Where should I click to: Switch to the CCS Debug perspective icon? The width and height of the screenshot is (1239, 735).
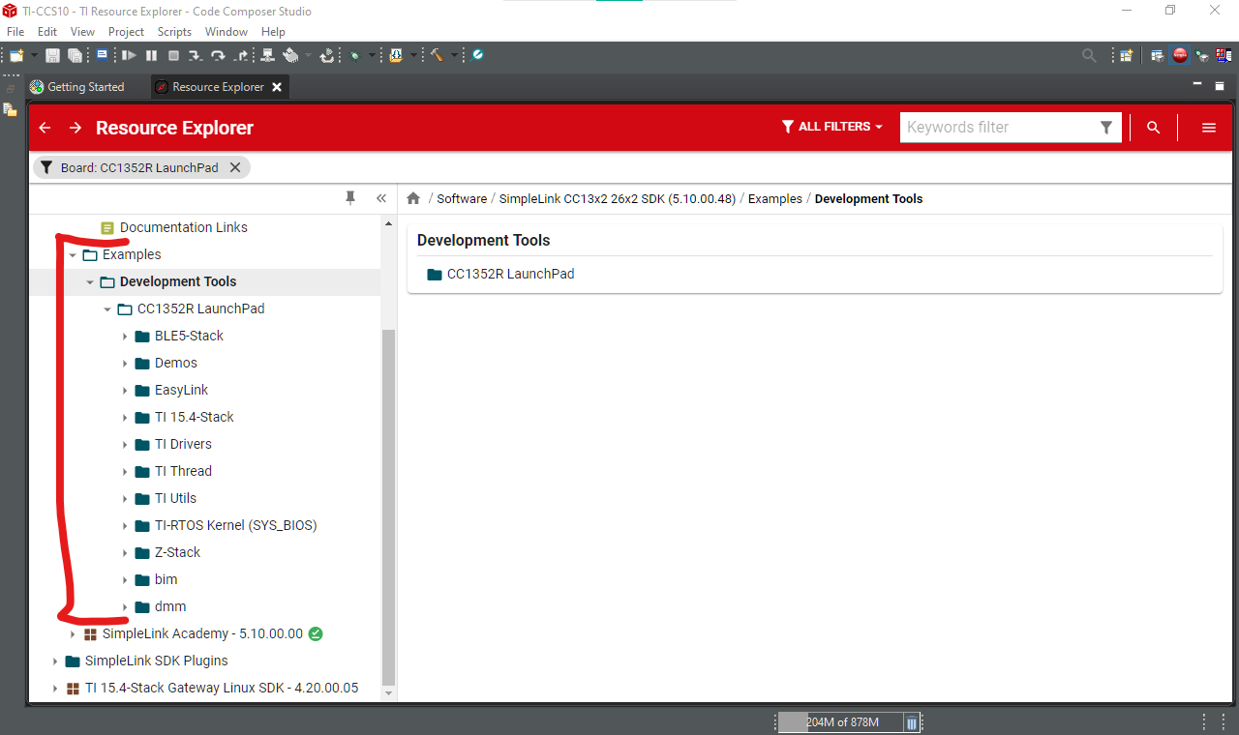coord(1203,56)
